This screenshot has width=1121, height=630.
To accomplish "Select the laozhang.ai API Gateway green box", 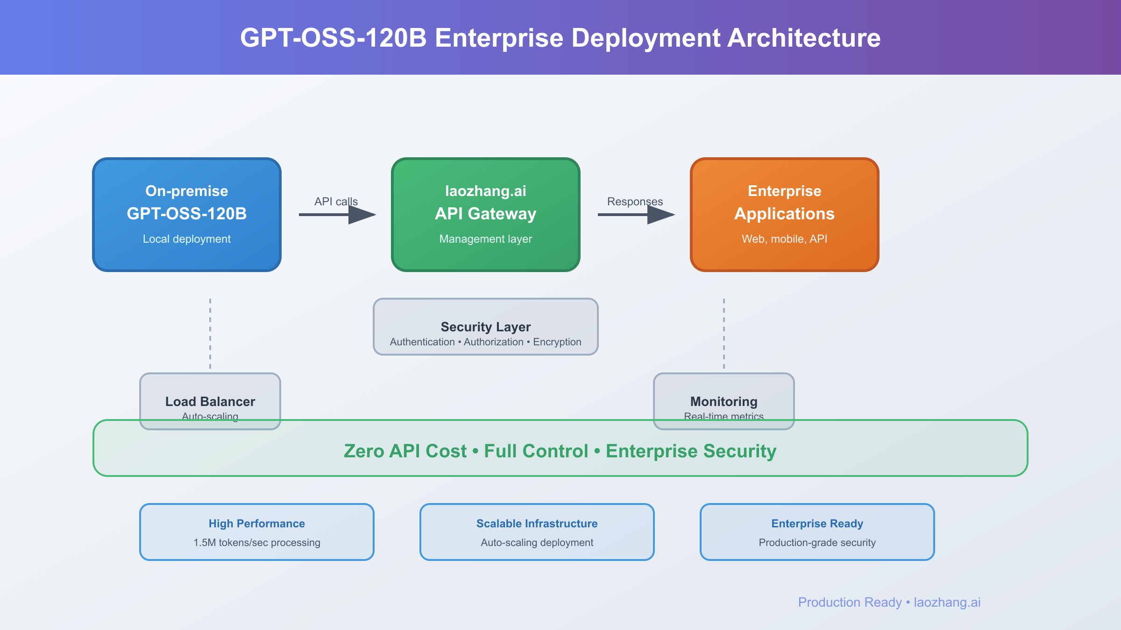I will pyautogui.click(x=486, y=215).
